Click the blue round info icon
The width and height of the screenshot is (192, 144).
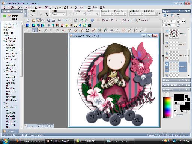92,20
